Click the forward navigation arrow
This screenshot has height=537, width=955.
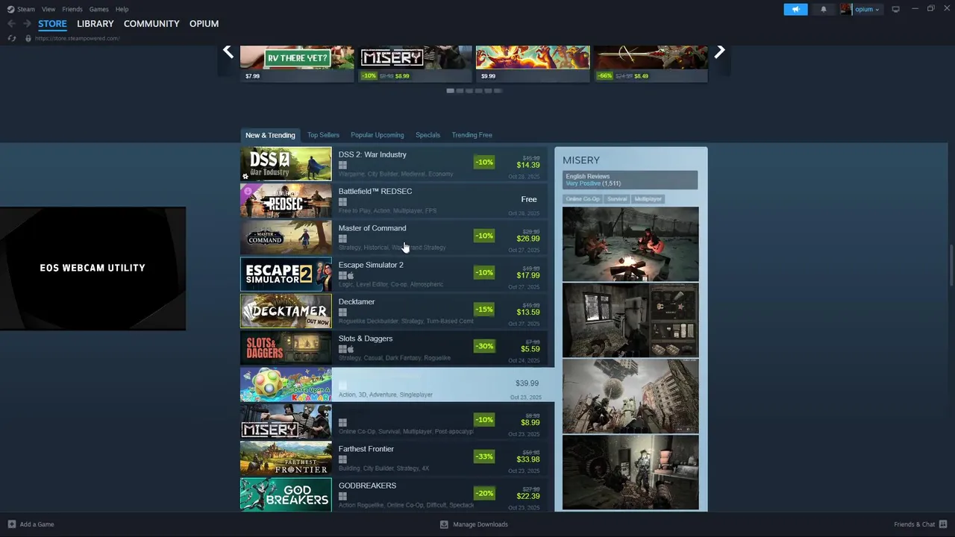pos(27,24)
